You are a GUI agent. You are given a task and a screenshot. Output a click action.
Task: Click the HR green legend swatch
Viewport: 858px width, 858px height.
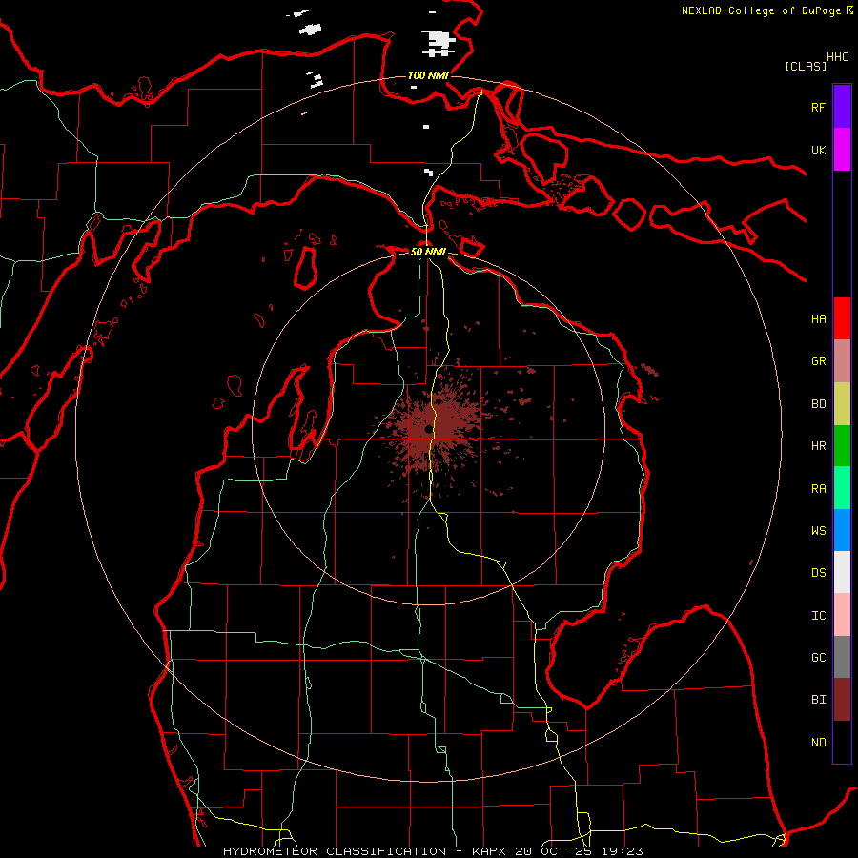842,446
